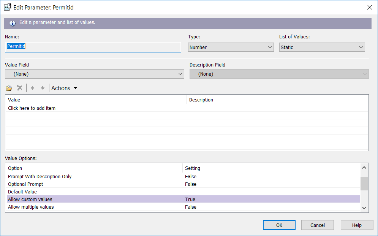The height and width of the screenshot is (236, 378).
Task: Click the Cancel button
Action: pos(318,225)
